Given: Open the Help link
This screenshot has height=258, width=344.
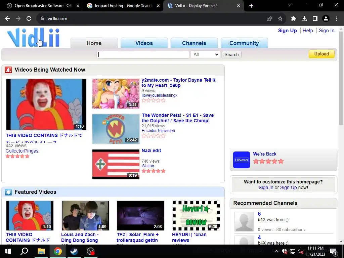Looking at the screenshot, I should [x=308, y=31].
